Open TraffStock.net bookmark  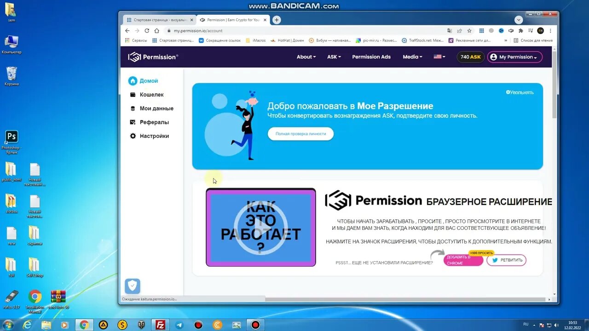pos(422,40)
